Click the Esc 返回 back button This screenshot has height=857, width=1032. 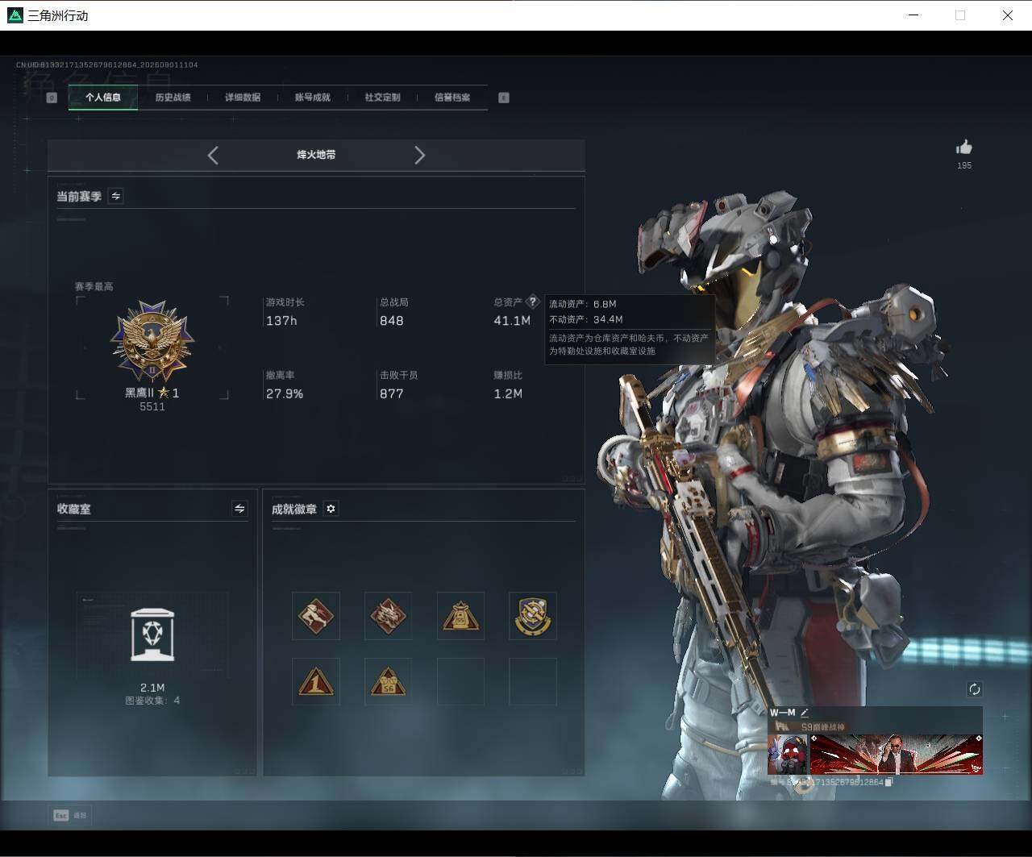69,815
